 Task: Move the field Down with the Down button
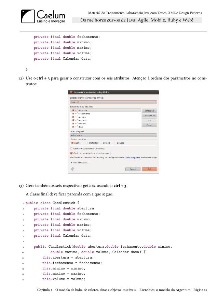click(x=149, y=125)
